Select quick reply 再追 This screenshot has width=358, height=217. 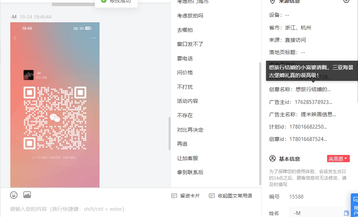[182, 144]
